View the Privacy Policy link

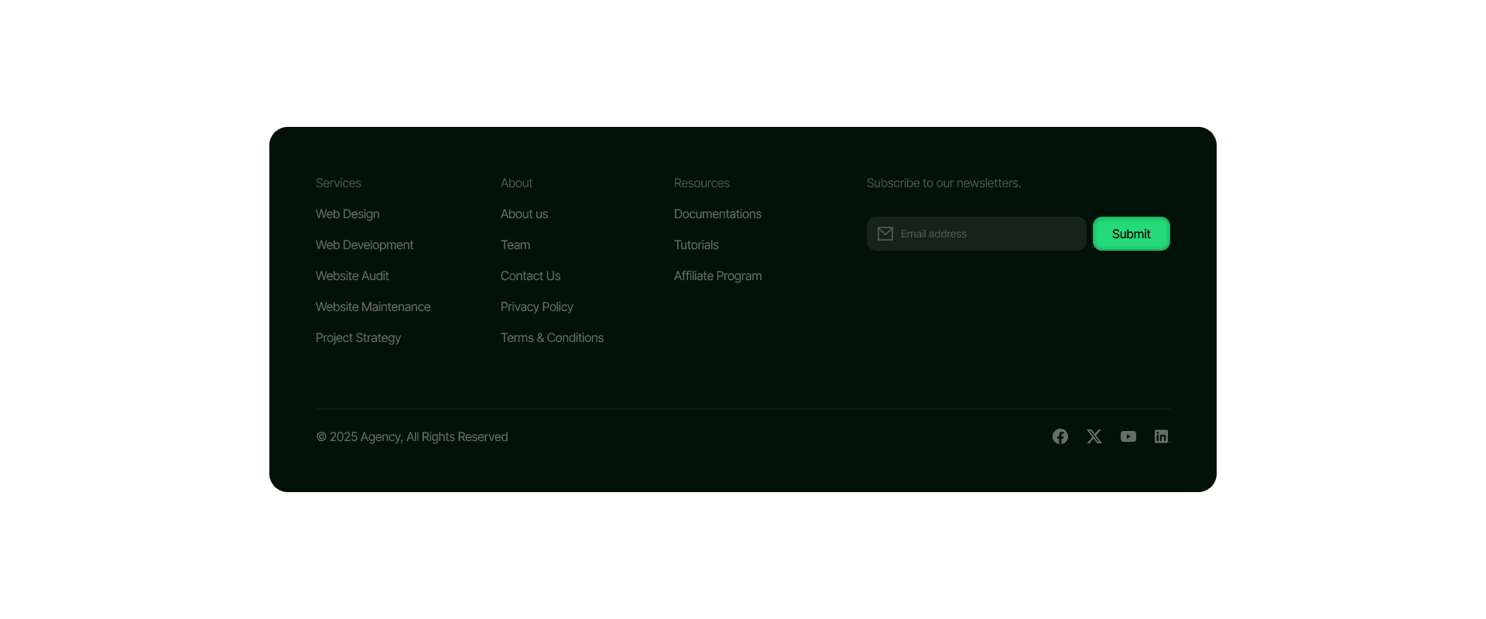pos(536,307)
